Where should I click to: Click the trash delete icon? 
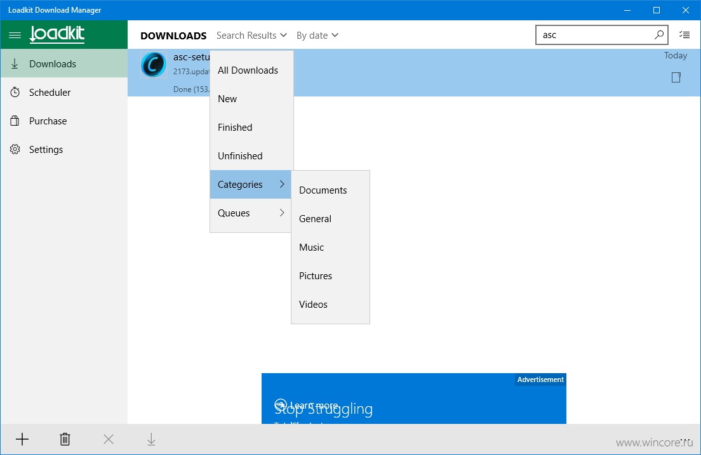65,439
